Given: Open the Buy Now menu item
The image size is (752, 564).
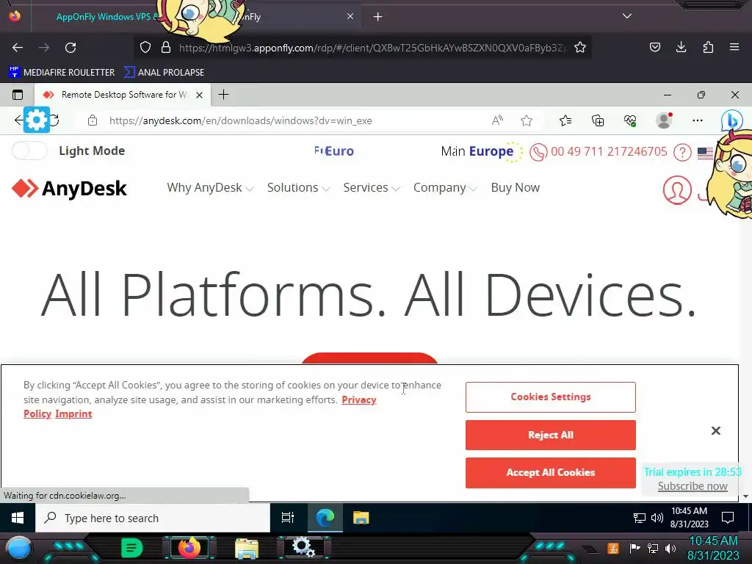Looking at the screenshot, I should pos(515,187).
